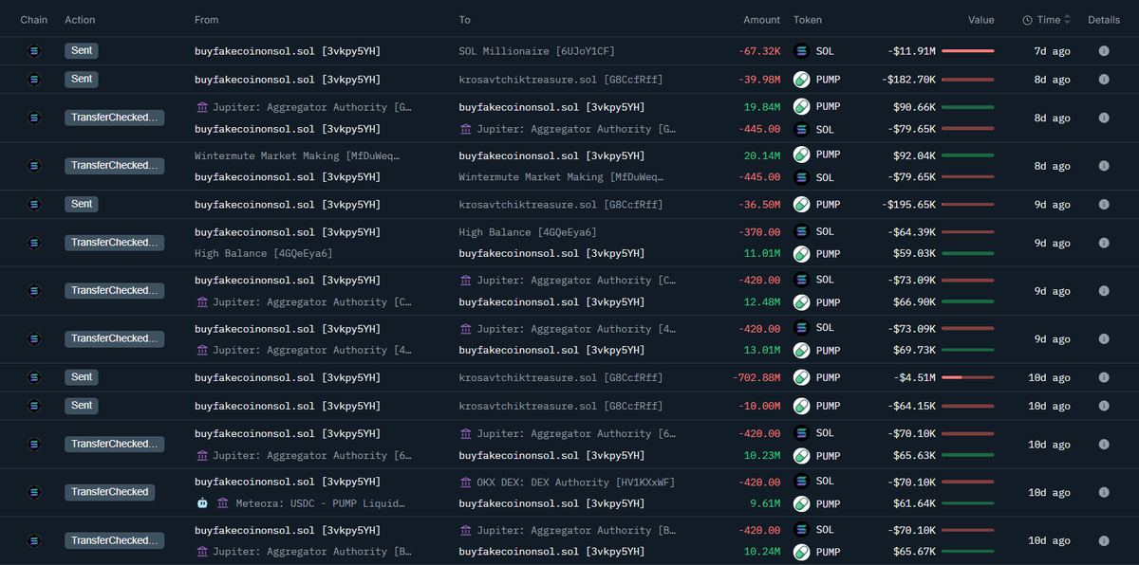Click the -$11.91M value
The width and height of the screenshot is (1139, 565).
[x=911, y=51]
